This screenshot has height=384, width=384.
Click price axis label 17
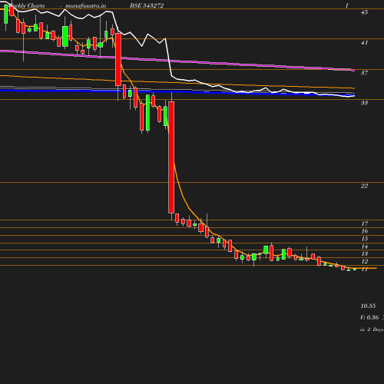pos(365,223)
